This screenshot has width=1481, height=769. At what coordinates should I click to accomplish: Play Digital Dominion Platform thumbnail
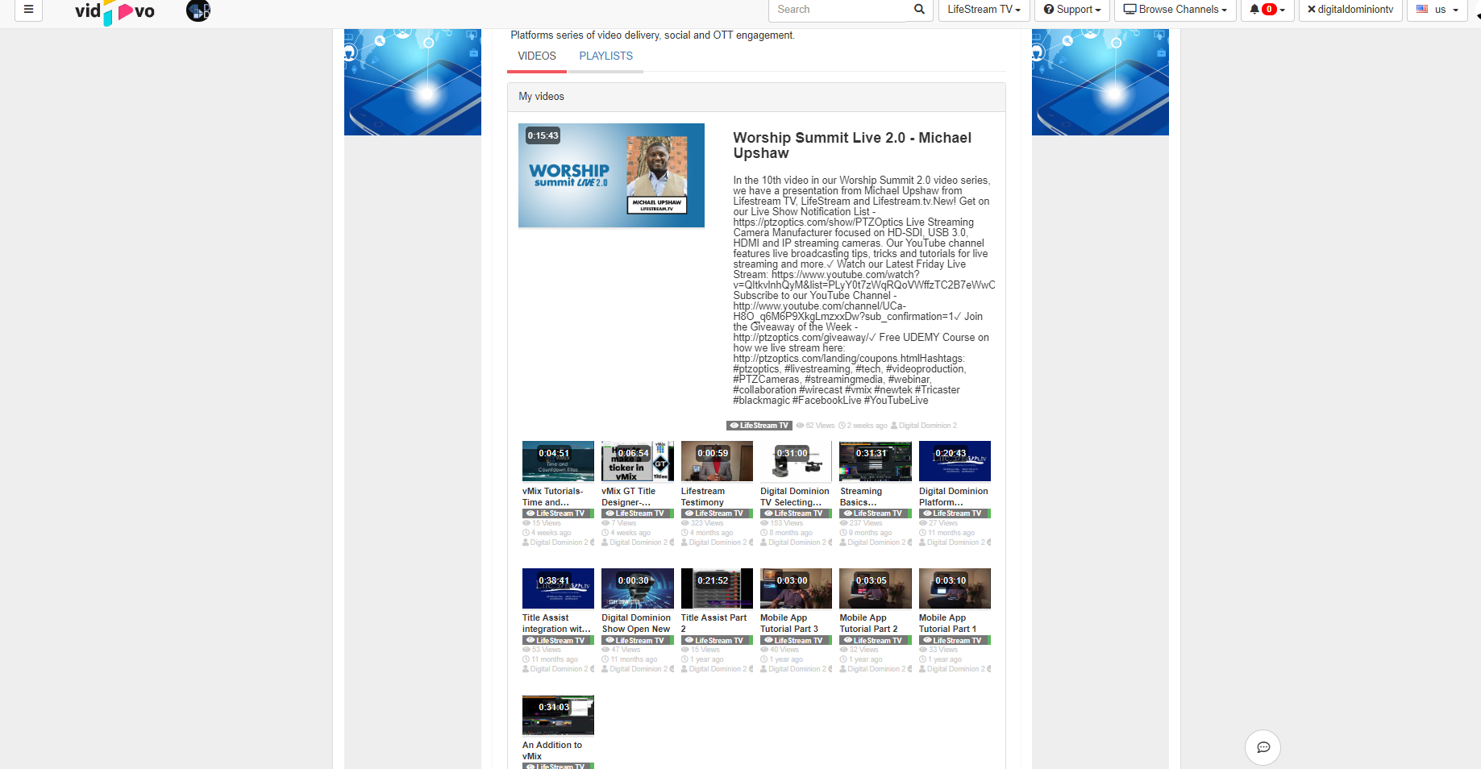[955, 461]
